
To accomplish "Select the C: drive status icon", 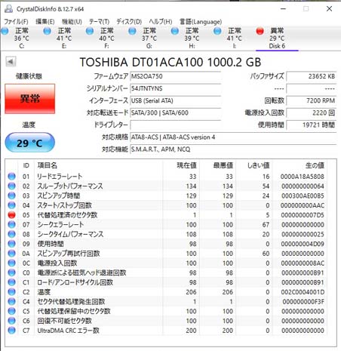I will pos(5,31).
